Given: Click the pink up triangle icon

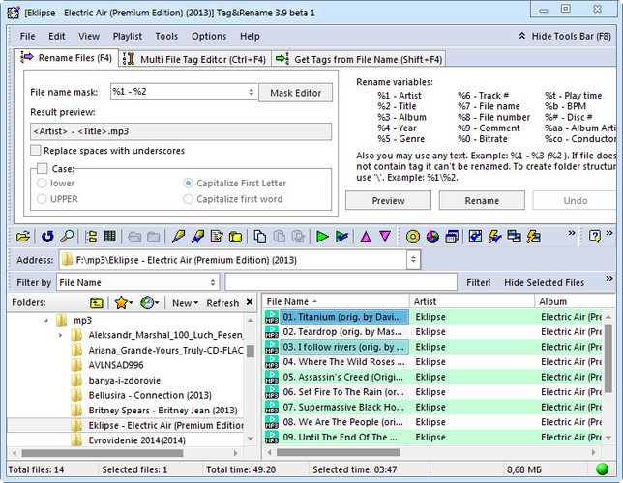Looking at the screenshot, I should point(366,237).
